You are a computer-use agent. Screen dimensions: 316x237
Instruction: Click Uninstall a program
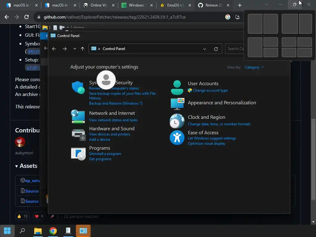tap(105, 154)
